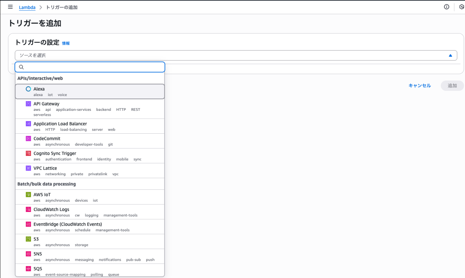Select Alexa as the trigger source
The width and height of the screenshot is (465, 278).
click(90, 92)
